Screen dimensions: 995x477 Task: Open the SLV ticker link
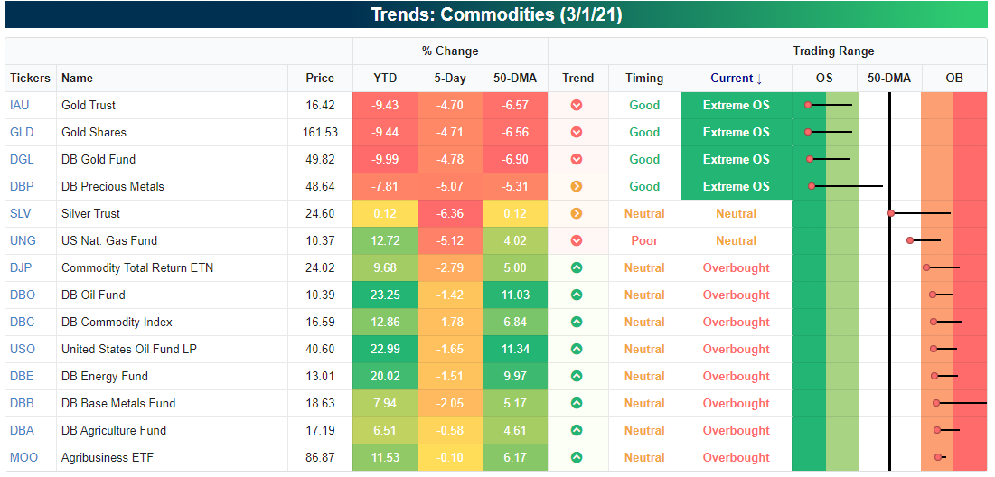pos(21,213)
